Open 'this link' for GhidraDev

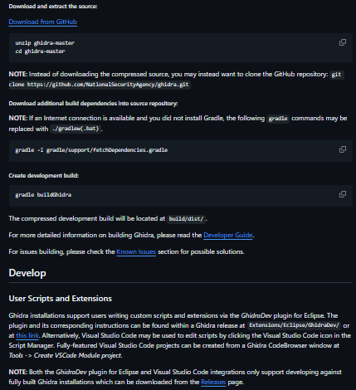pyautogui.click(x=27, y=335)
